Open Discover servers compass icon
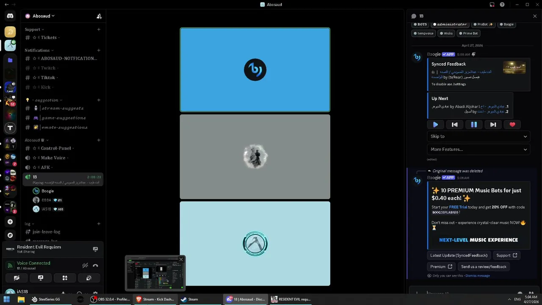 [x=10, y=235]
